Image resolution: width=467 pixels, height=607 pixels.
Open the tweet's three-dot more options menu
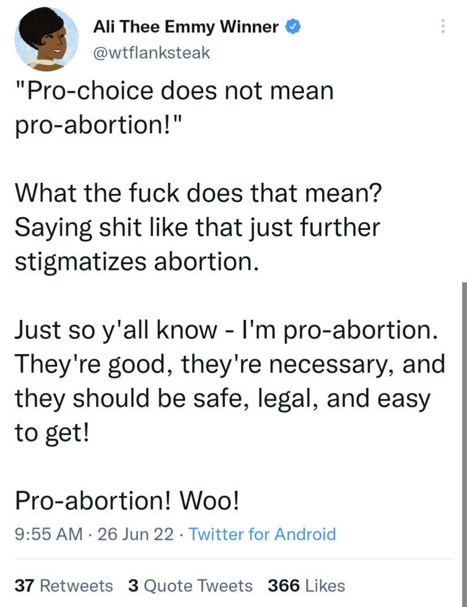(x=442, y=26)
